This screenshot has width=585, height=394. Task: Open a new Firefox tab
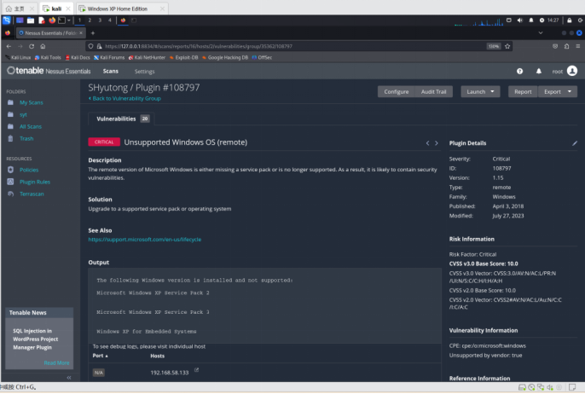click(x=93, y=32)
